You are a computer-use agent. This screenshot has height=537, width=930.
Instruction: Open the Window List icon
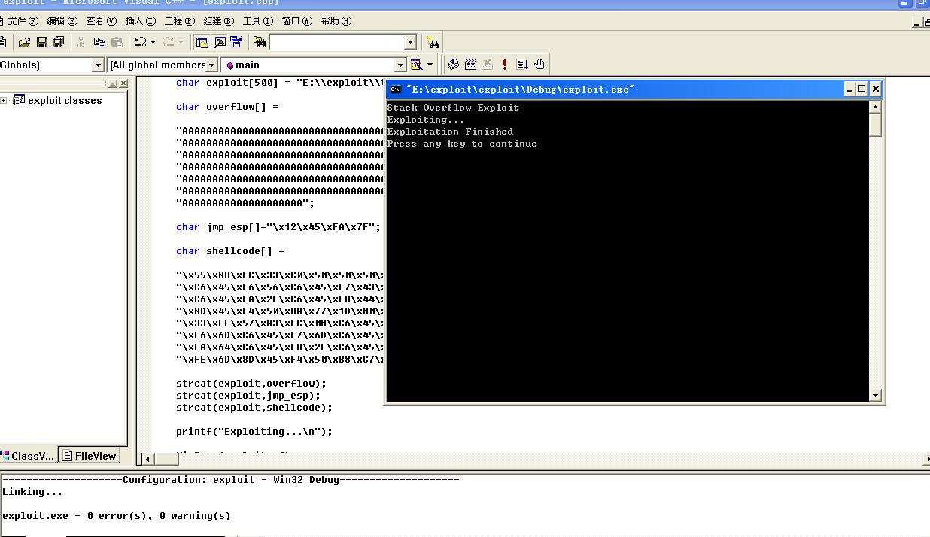[x=237, y=42]
